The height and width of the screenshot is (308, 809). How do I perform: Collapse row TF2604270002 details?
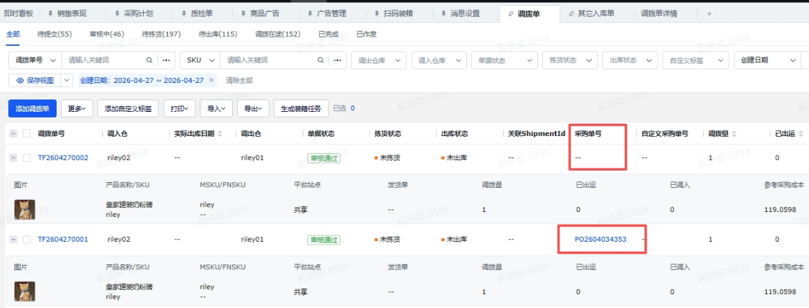coord(13,158)
